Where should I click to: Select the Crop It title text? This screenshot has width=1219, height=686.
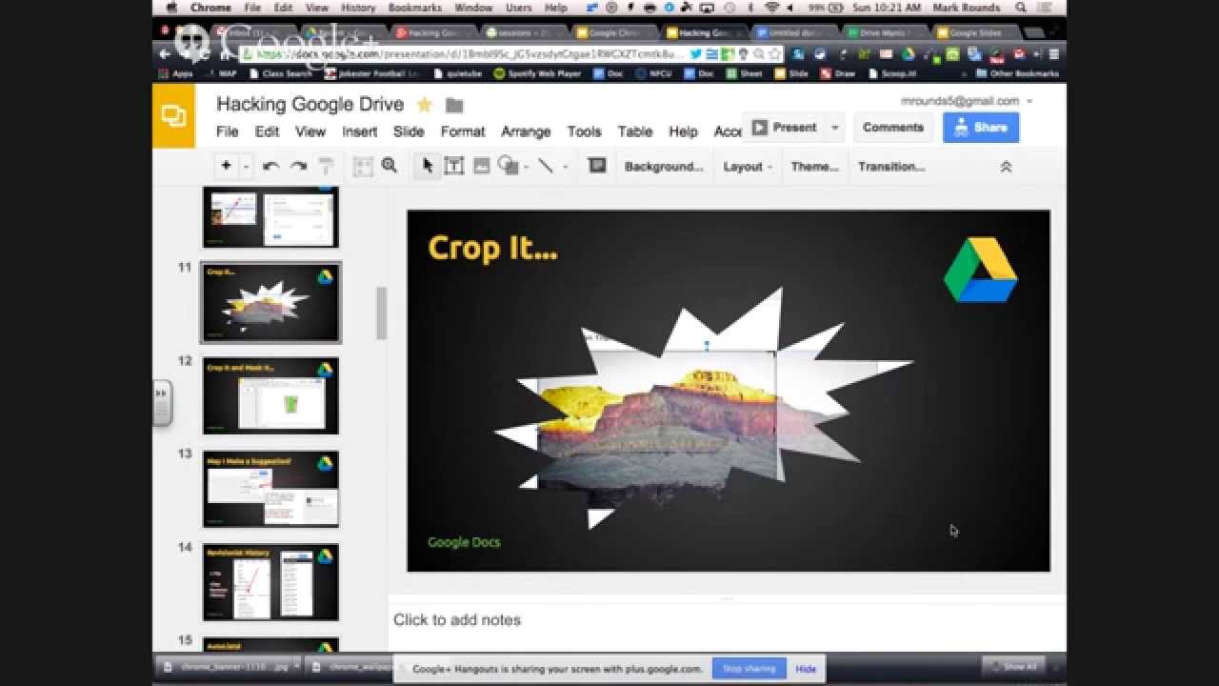click(492, 248)
